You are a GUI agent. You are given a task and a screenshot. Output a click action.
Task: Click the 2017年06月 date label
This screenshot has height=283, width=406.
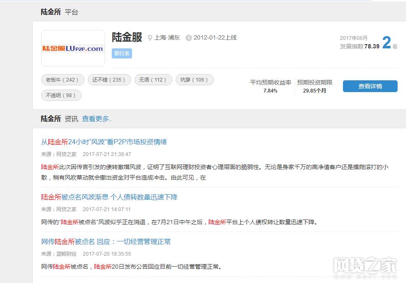click(x=354, y=38)
